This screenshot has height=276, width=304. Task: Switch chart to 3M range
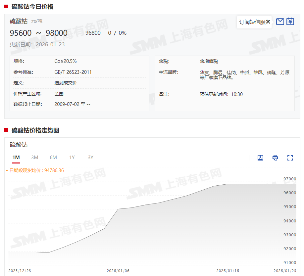35,158
